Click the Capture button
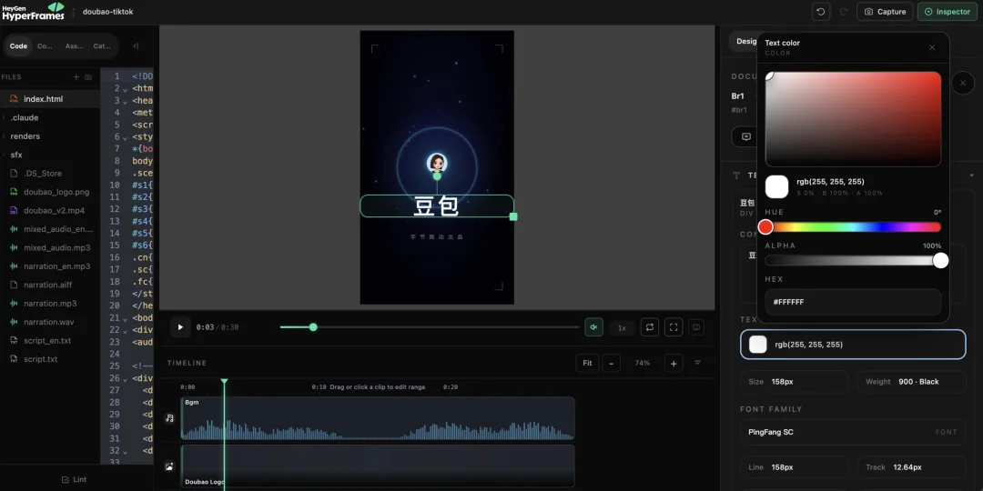Viewport: 983px width, 491px height. pyautogui.click(x=885, y=11)
